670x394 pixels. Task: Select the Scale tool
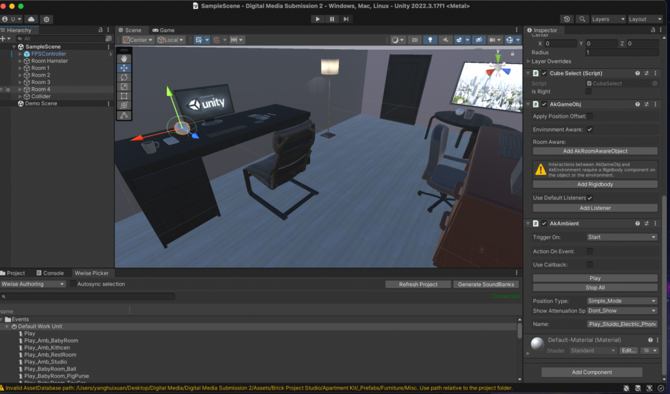[124, 86]
